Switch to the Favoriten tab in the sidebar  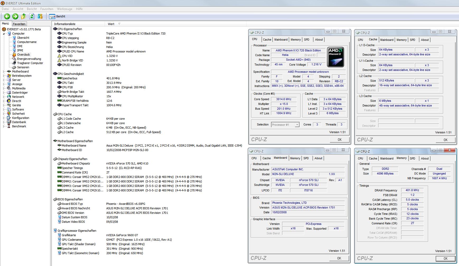(19, 24)
